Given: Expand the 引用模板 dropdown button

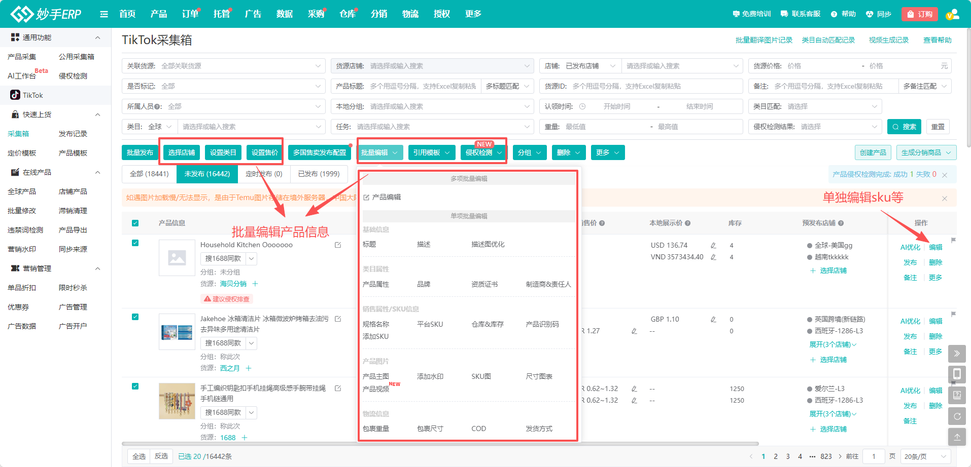Looking at the screenshot, I should [x=431, y=152].
